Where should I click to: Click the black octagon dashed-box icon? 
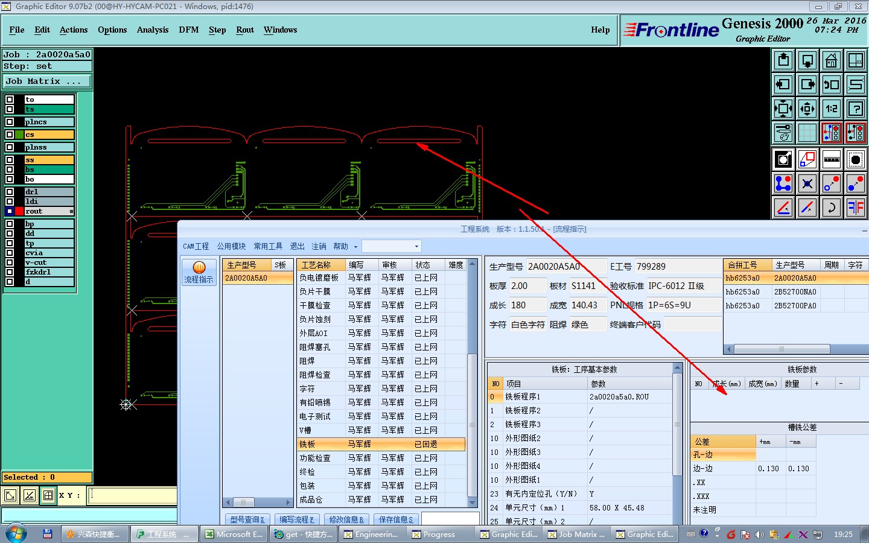tap(856, 159)
